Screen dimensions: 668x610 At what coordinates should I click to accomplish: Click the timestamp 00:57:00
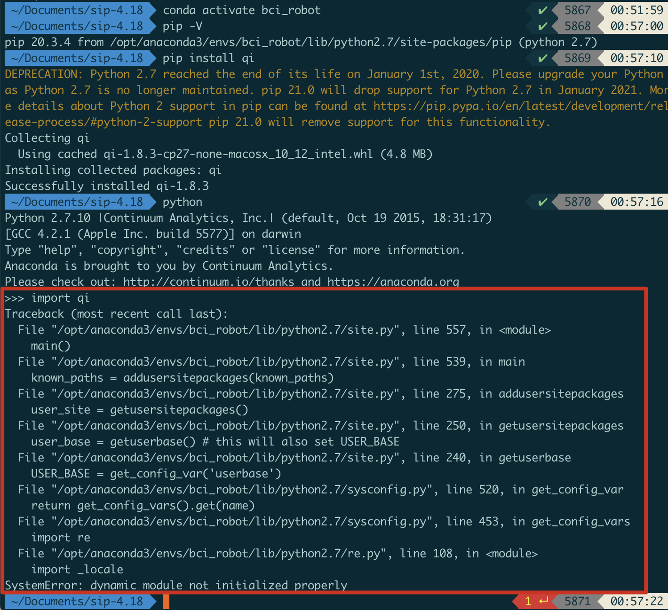tap(637, 26)
